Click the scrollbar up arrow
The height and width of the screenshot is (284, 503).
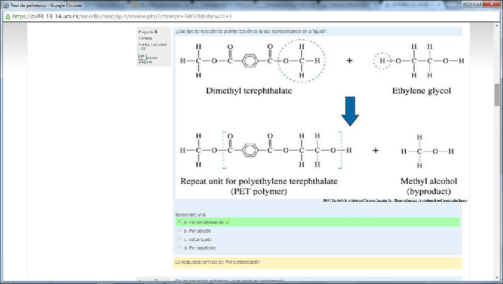pyautogui.click(x=497, y=26)
